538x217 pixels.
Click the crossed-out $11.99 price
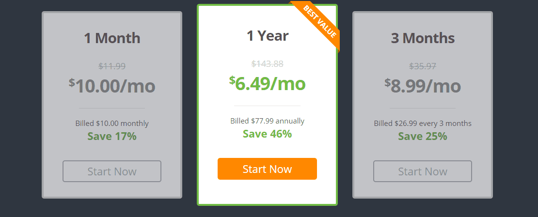point(112,66)
